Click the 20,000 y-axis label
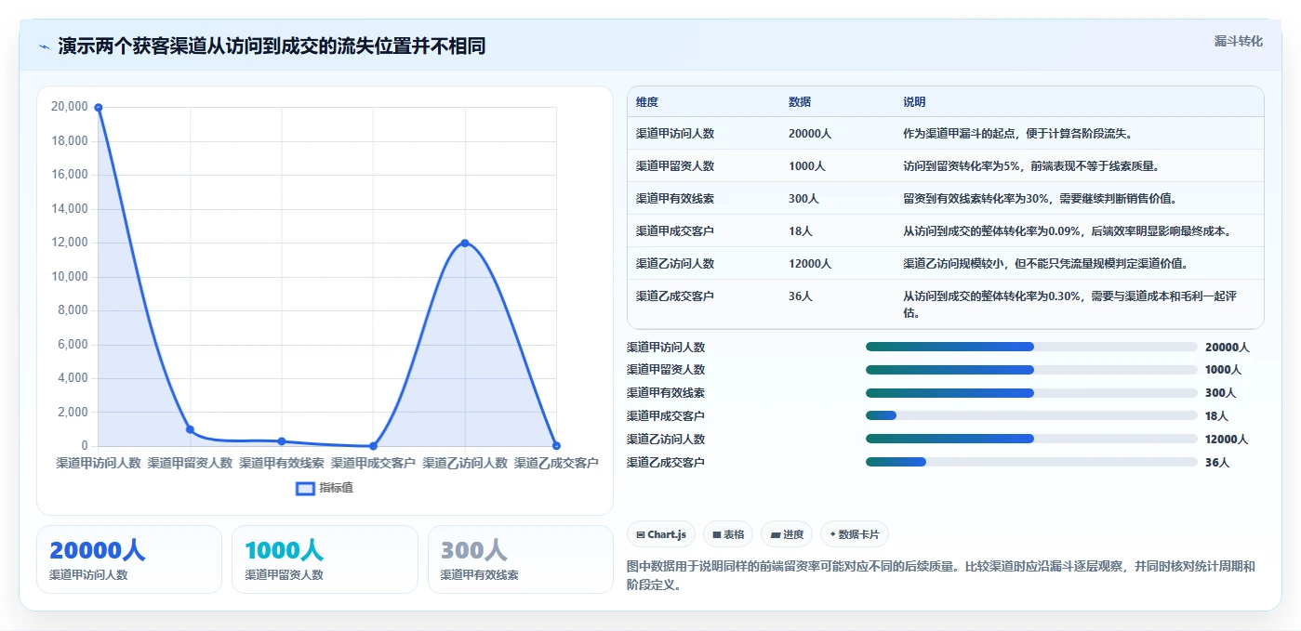The image size is (1301, 631). pyautogui.click(x=70, y=107)
